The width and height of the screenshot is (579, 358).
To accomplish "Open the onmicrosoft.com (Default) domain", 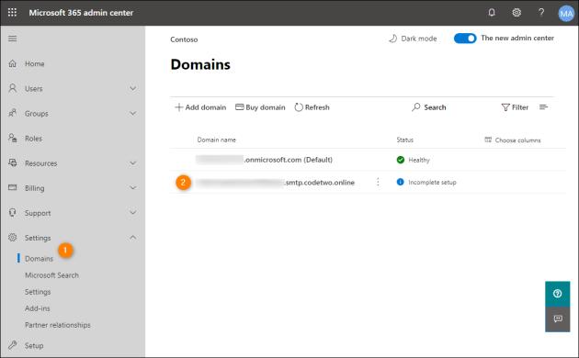I will [x=264, y=160].
